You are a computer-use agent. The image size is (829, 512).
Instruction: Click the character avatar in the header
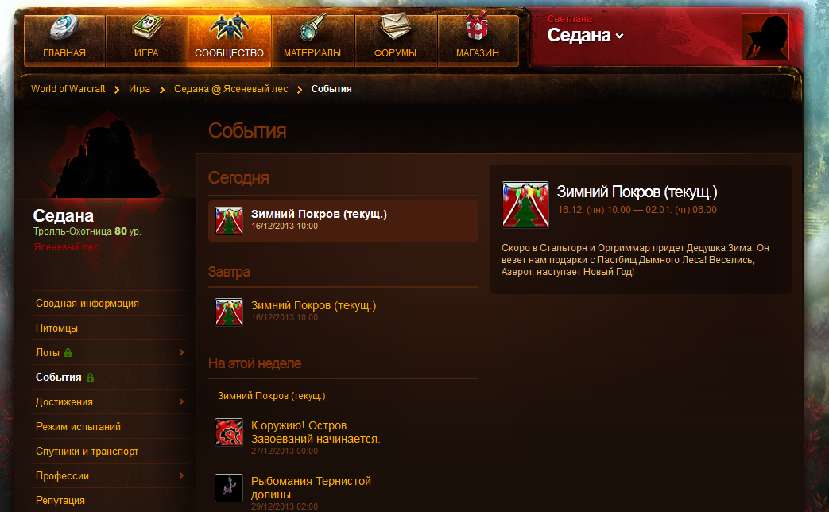click(765, 37)
